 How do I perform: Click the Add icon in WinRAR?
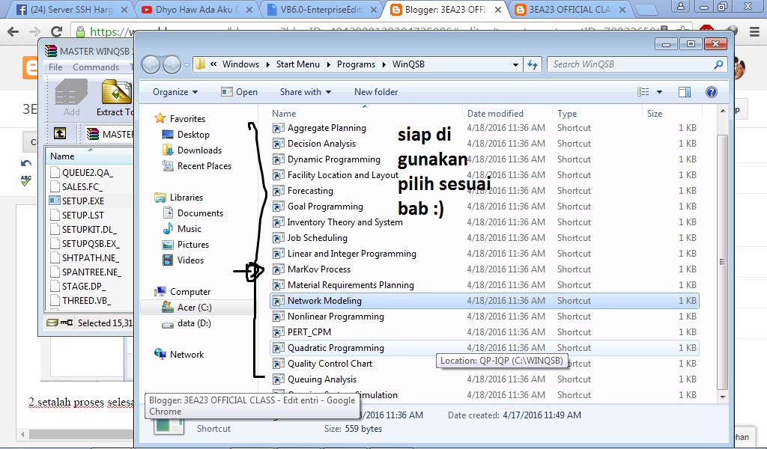[x=71, y=98]
